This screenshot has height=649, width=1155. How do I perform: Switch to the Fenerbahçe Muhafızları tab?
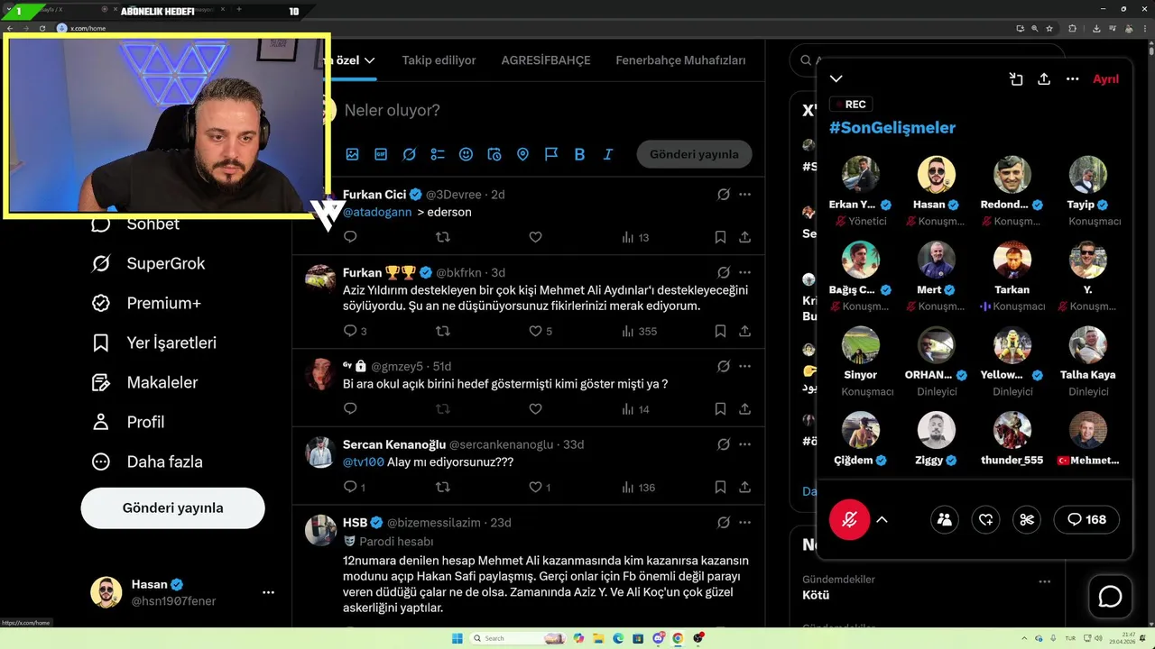(680, 60)
